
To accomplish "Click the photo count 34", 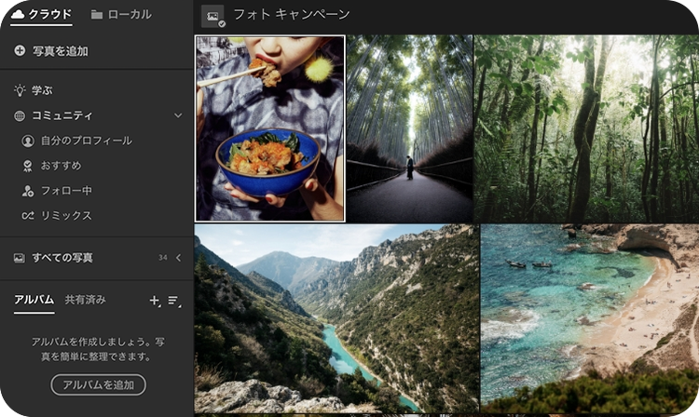I will point(163,258).
